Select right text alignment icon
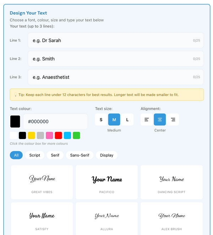 [x=173, y=120]
